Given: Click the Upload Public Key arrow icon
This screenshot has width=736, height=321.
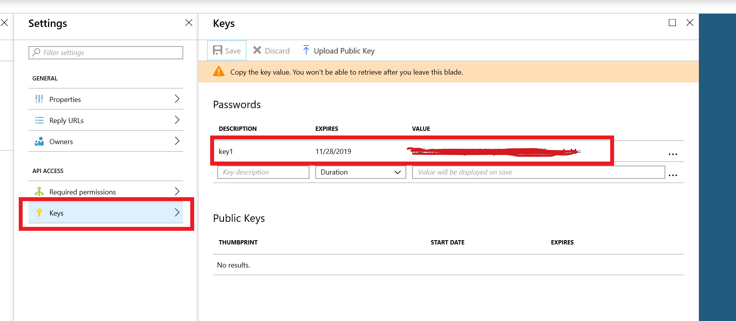Looking at the screenshot, I should pyautogui.click(x=306, y=50).
